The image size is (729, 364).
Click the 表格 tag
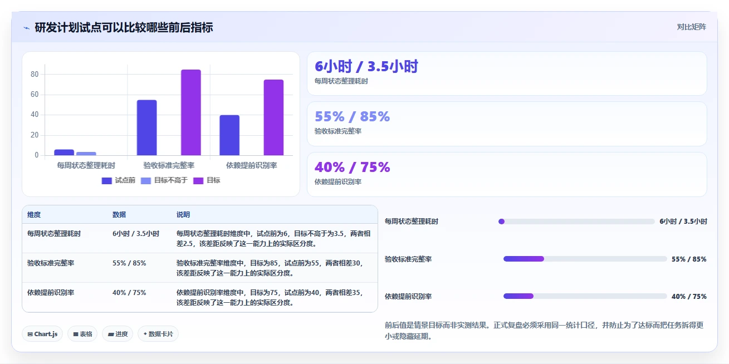pos(82,334)
